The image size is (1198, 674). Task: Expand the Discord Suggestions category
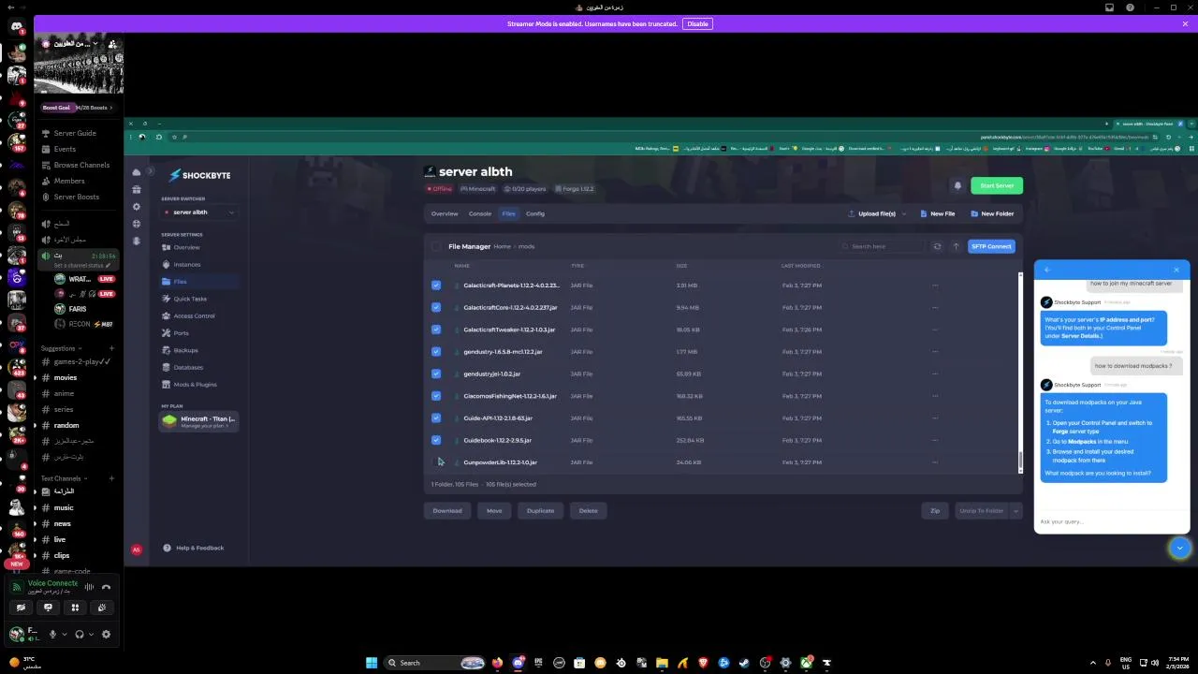coord(63,348)
